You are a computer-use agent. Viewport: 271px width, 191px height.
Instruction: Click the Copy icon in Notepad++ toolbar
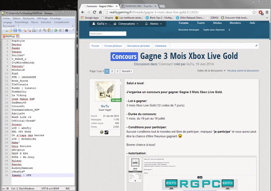(x=45, y=30)
